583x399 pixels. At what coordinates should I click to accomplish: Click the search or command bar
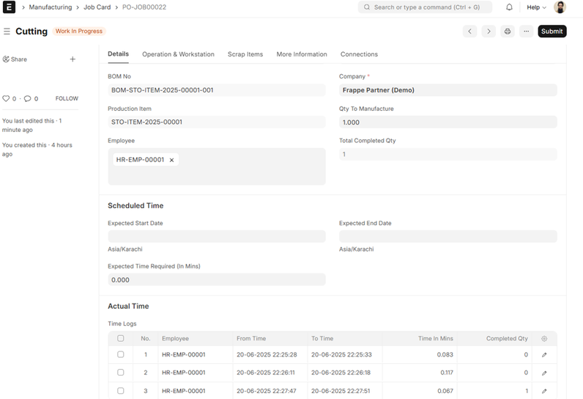425,7
